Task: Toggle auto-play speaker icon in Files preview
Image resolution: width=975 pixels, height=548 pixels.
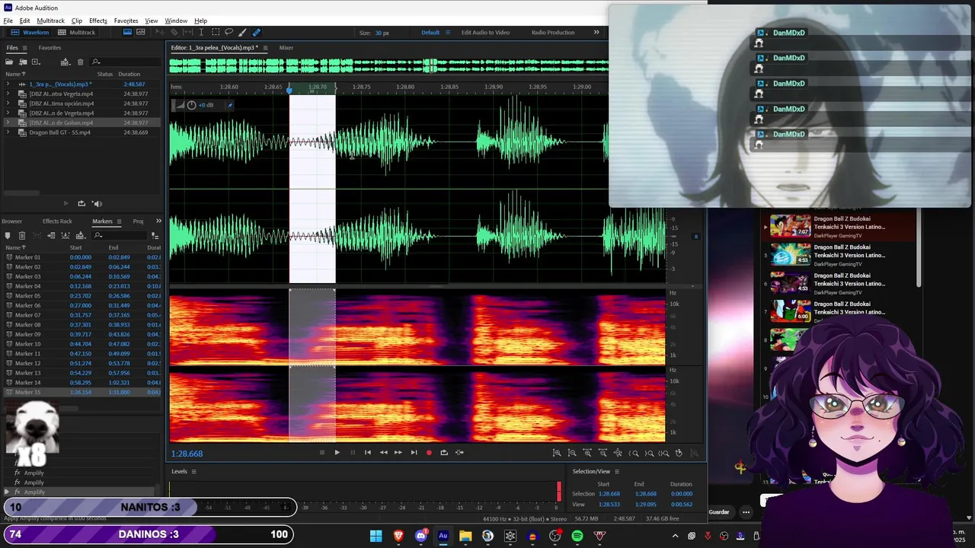Action: click(x=97, y=203)
